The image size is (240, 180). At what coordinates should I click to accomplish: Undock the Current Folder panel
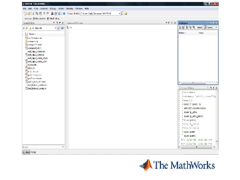(x=60, y=23)
